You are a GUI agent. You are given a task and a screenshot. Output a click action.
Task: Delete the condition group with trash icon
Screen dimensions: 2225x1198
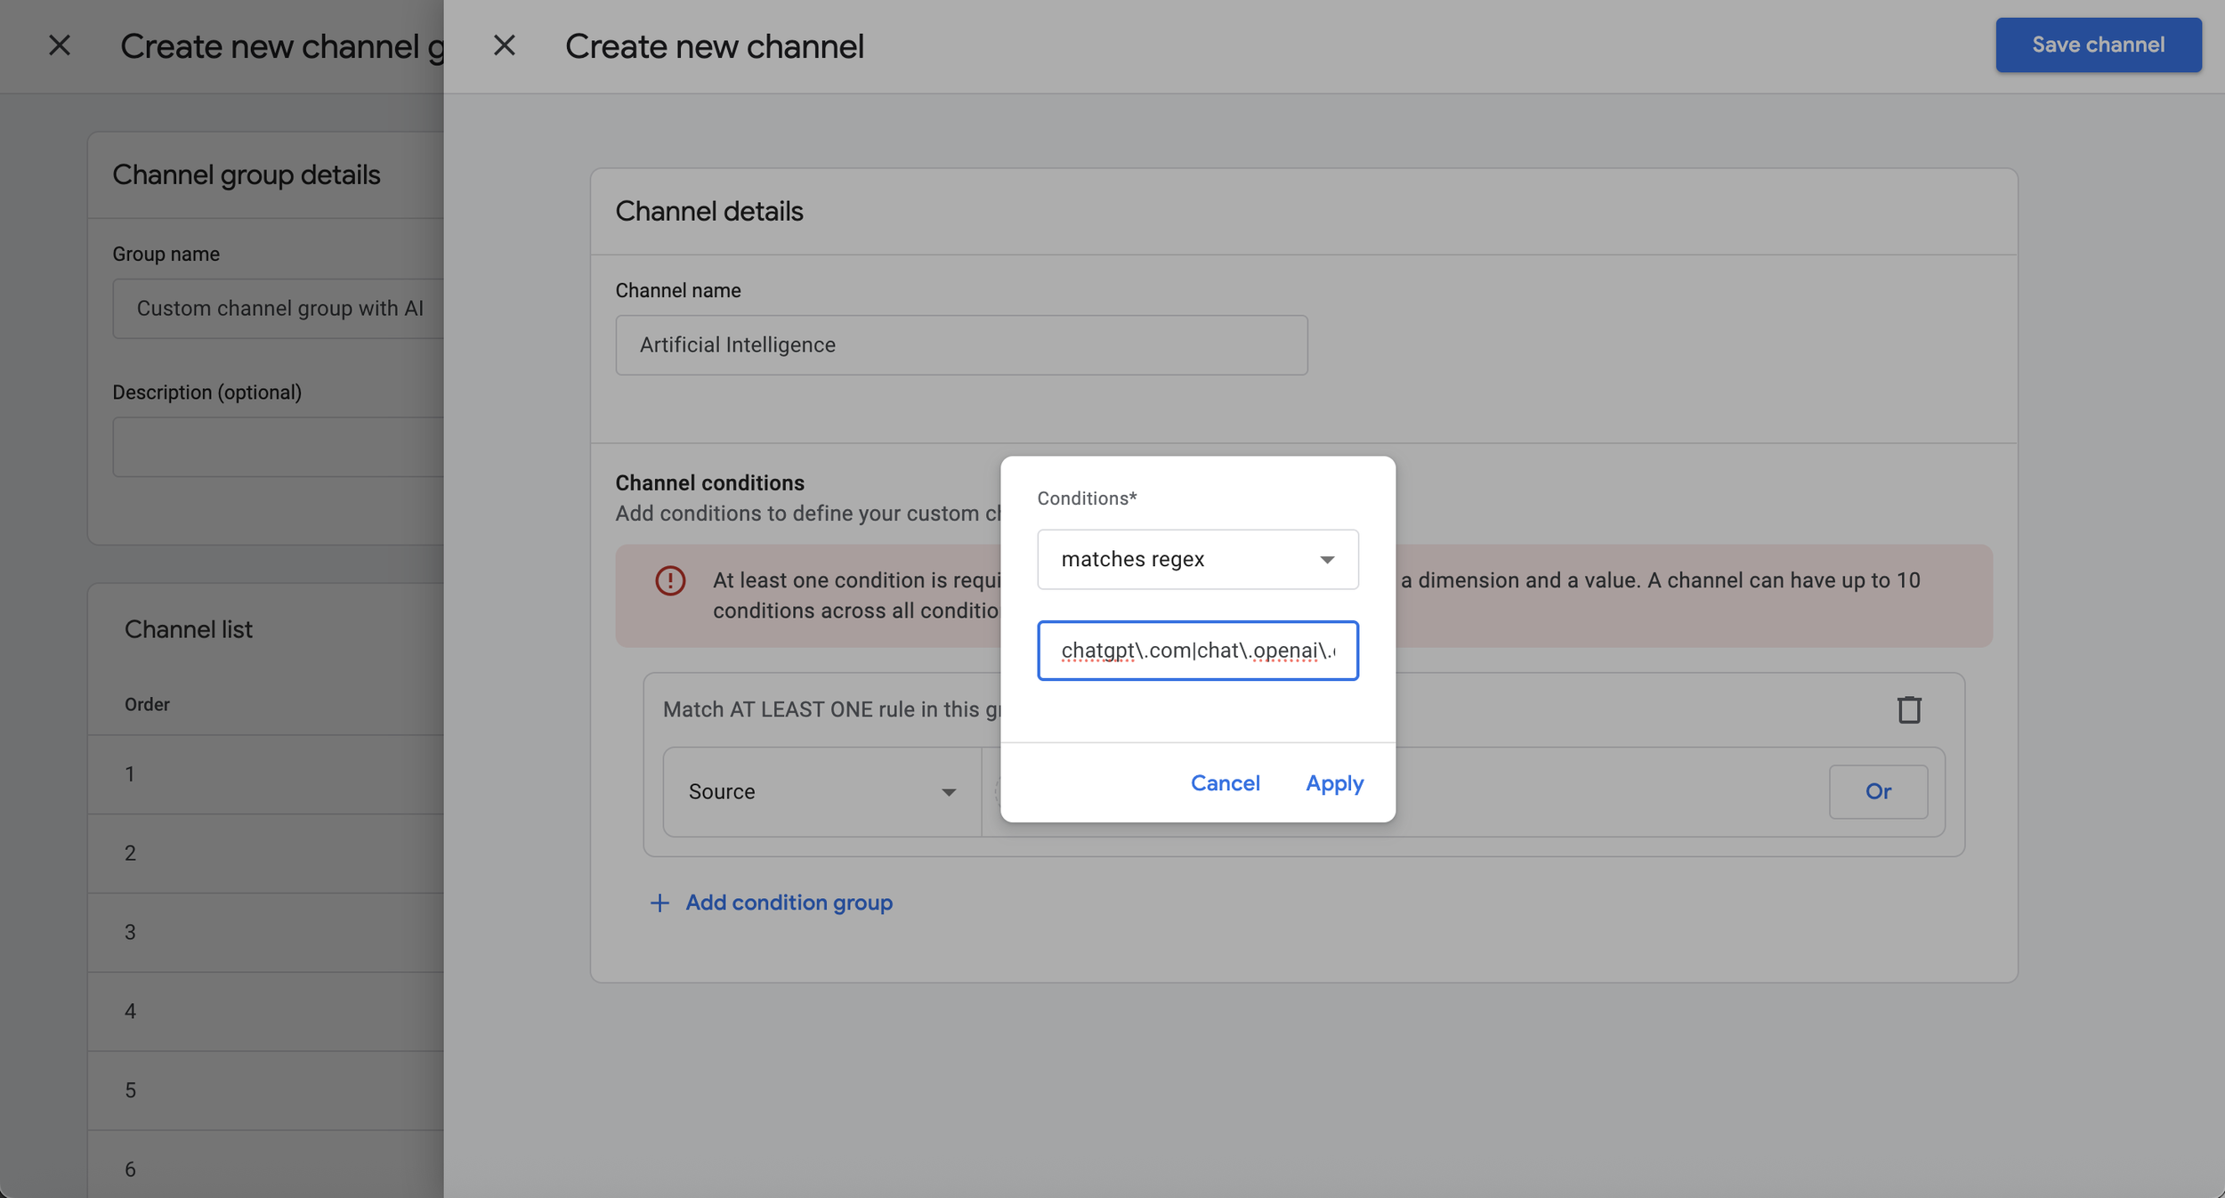click(x=1908, y=709)
